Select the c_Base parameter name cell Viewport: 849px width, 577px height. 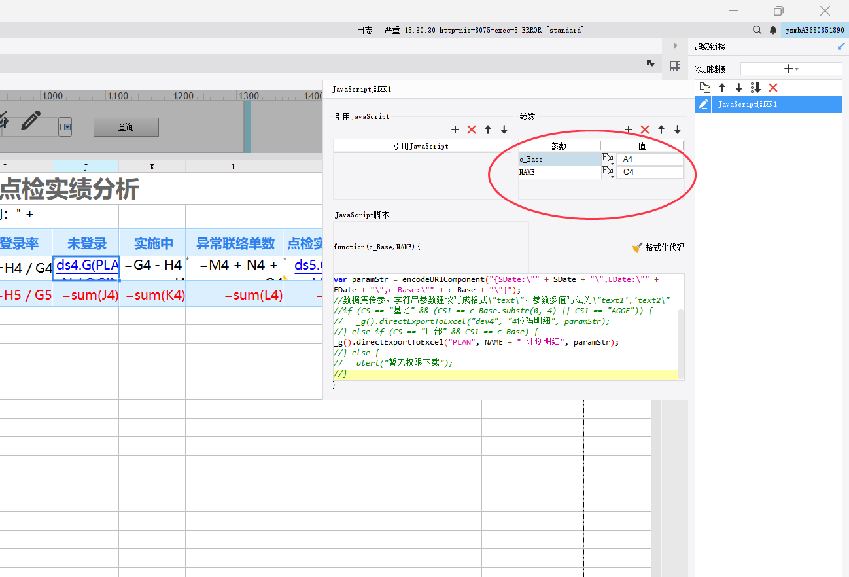point(559,159)
